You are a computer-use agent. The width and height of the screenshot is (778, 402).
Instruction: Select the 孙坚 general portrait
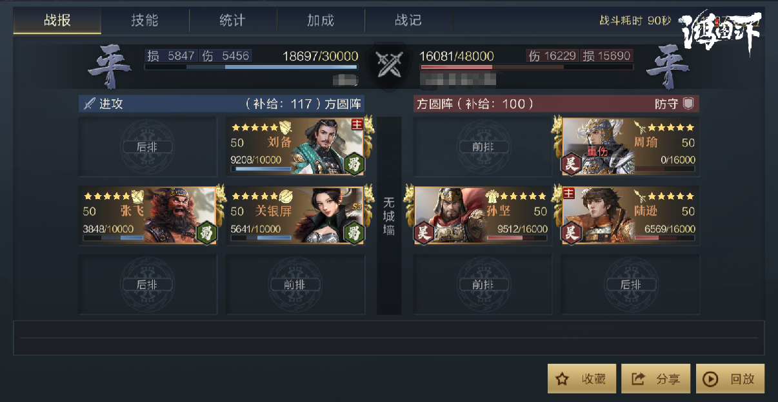(483, 216)
